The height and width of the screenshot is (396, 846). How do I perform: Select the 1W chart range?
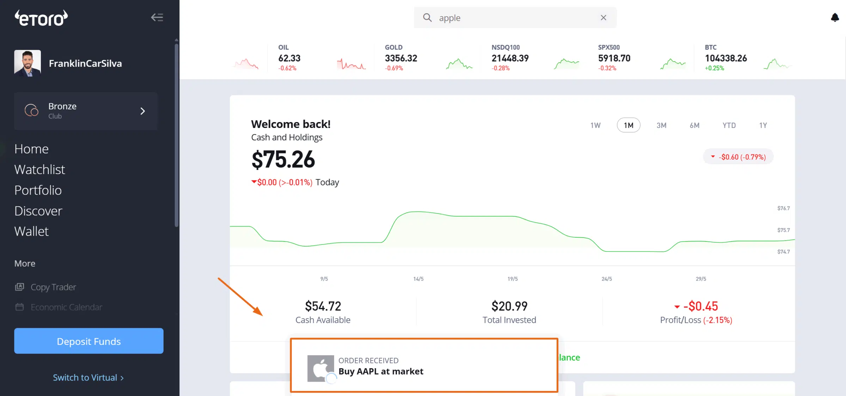595,125
